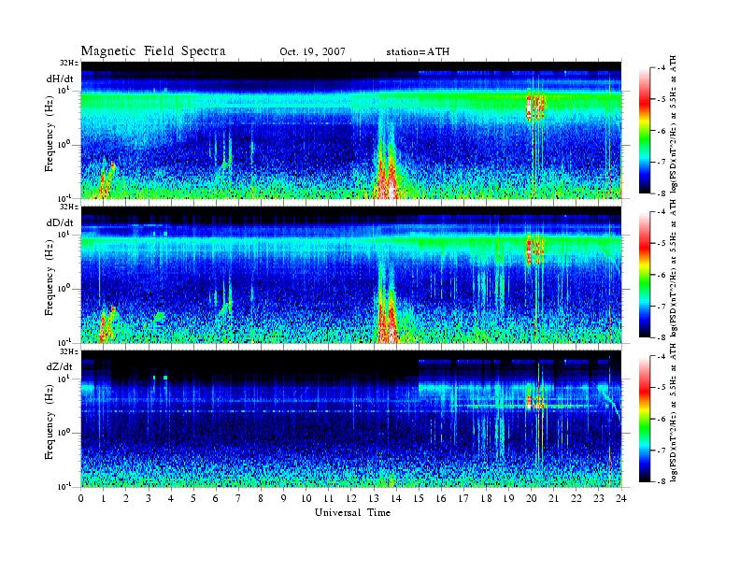Click hour tick '20' on time axis
Screen dimensions: 740x572
click(532, 498)
